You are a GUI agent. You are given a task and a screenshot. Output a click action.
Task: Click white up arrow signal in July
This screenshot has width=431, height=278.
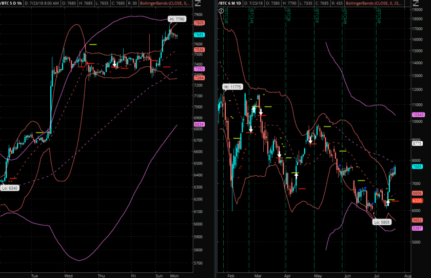coord(388,202)
